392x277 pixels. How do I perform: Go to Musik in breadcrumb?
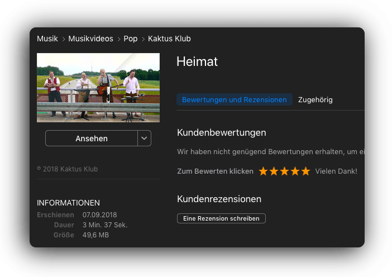point(47,39)
